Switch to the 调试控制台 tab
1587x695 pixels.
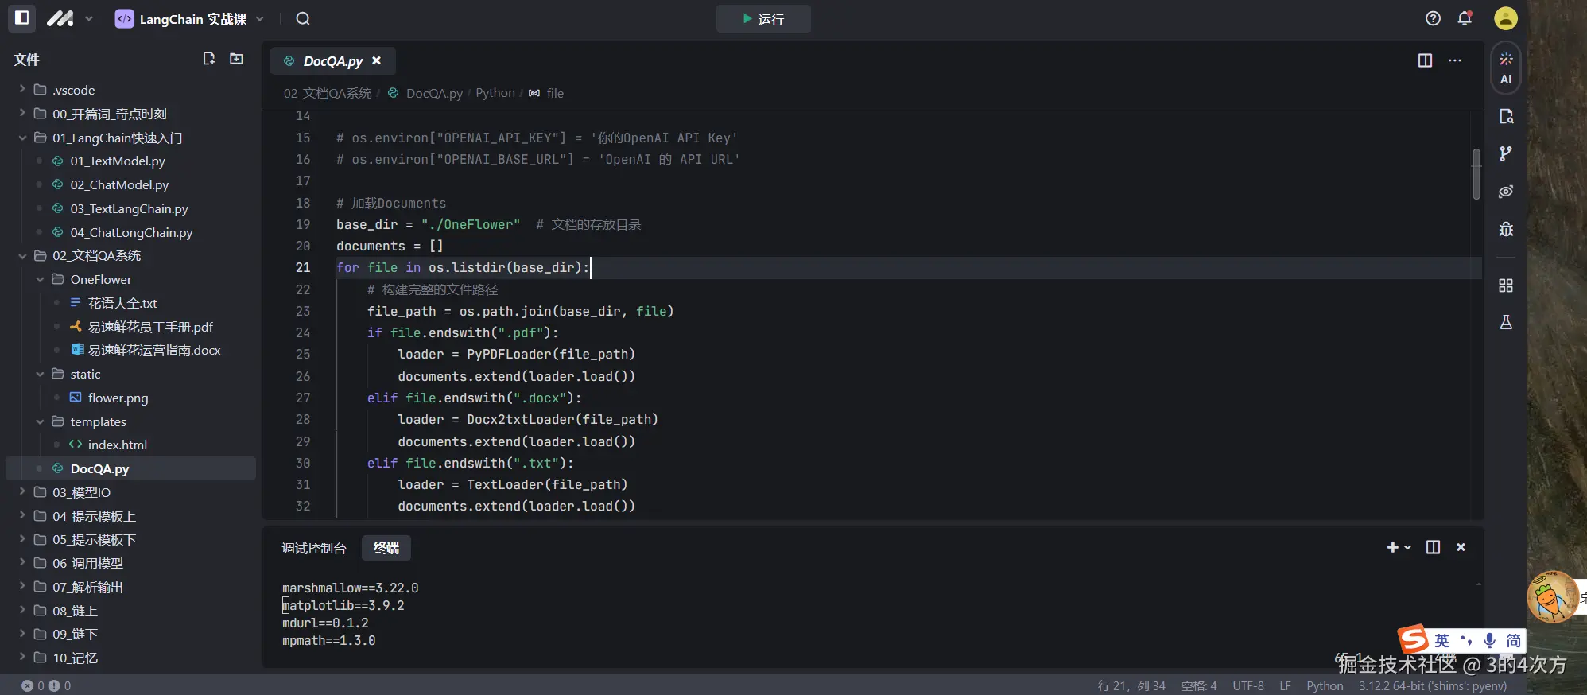tap(314, 548)
